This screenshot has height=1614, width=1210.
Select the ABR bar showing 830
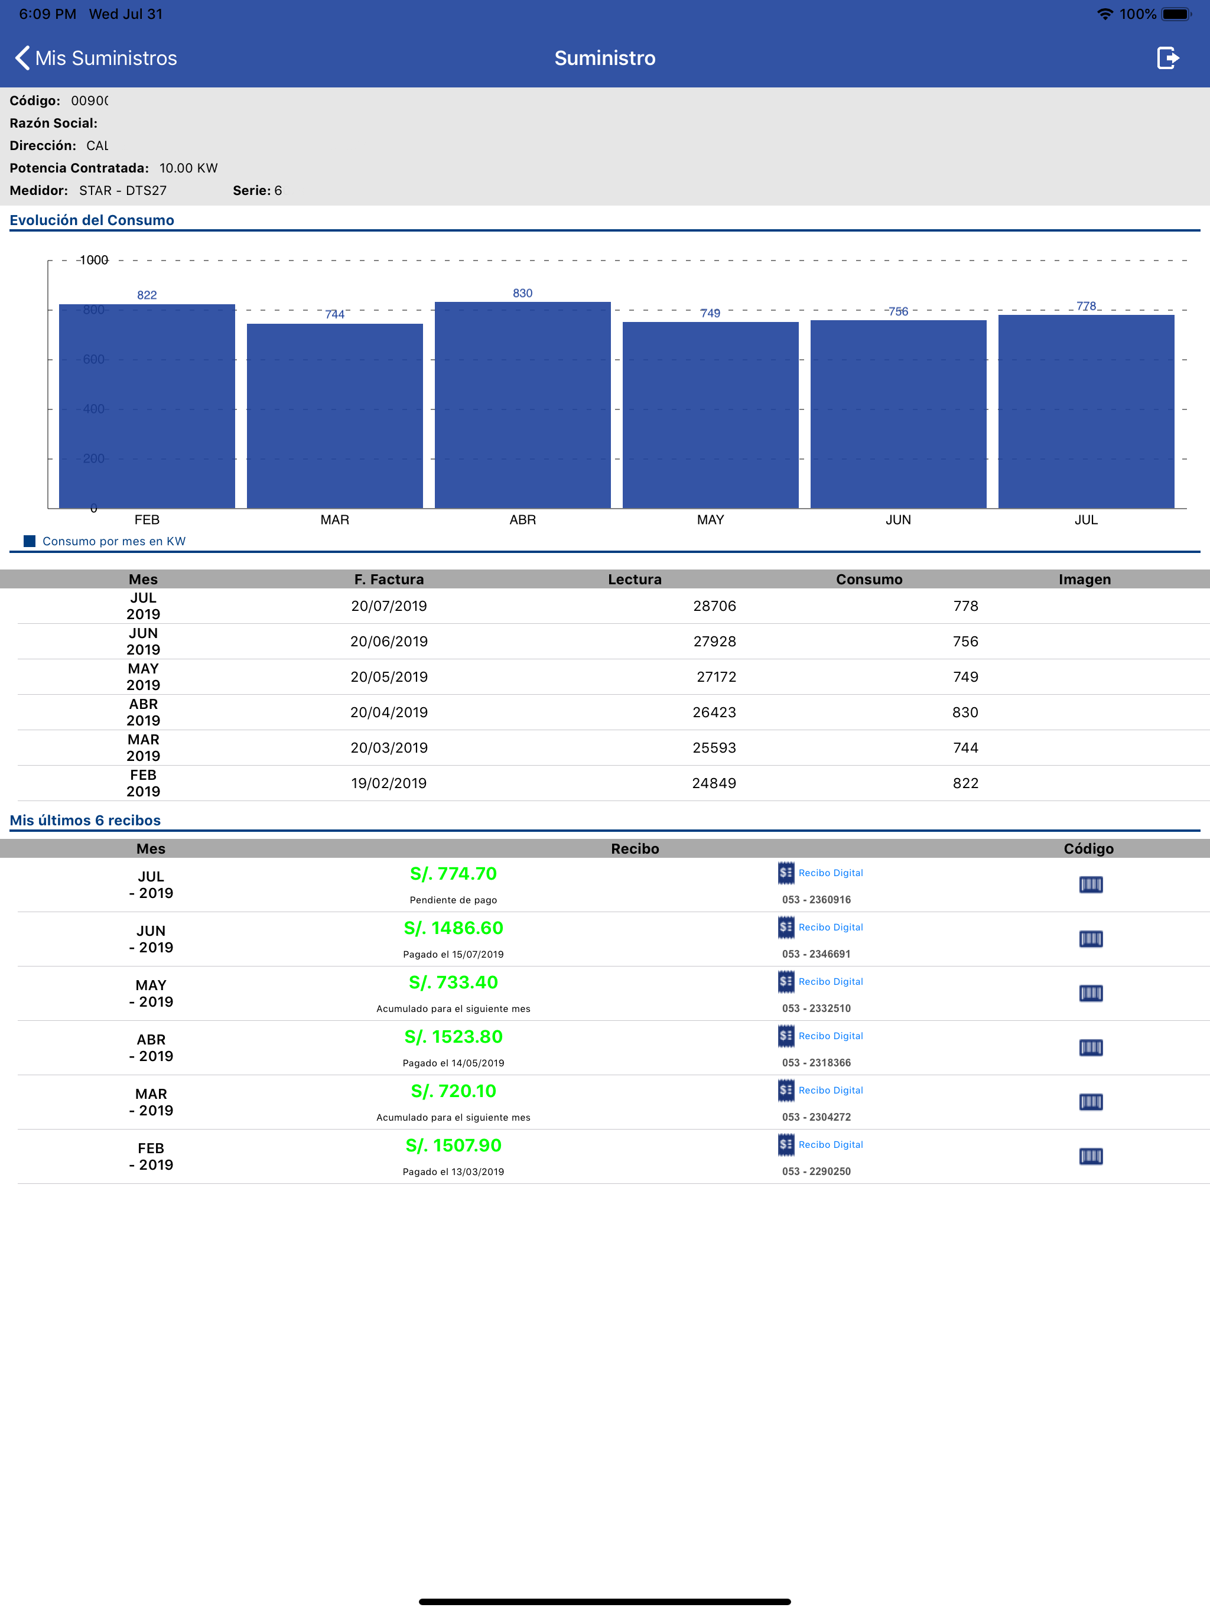coord(522,405)
